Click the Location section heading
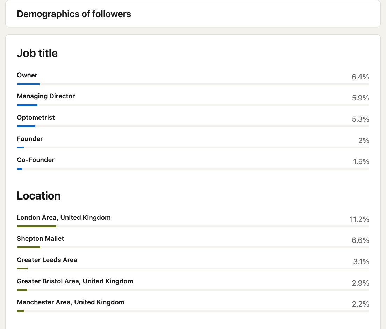 tap(38, 196)
